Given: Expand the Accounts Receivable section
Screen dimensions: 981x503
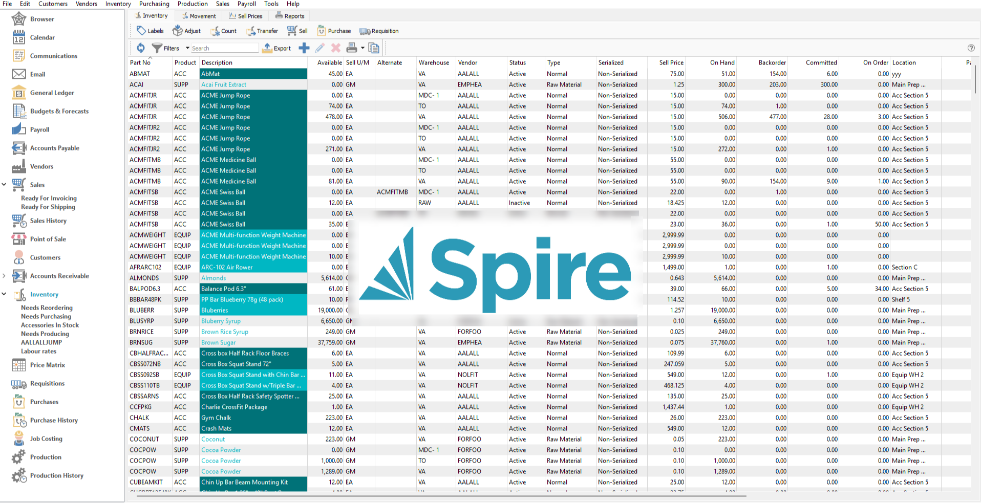Looking at the screenshot, I should pyautogui.click(x=4, y=276).
